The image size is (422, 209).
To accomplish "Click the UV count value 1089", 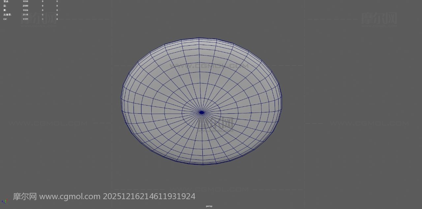I will click(25, 19).
